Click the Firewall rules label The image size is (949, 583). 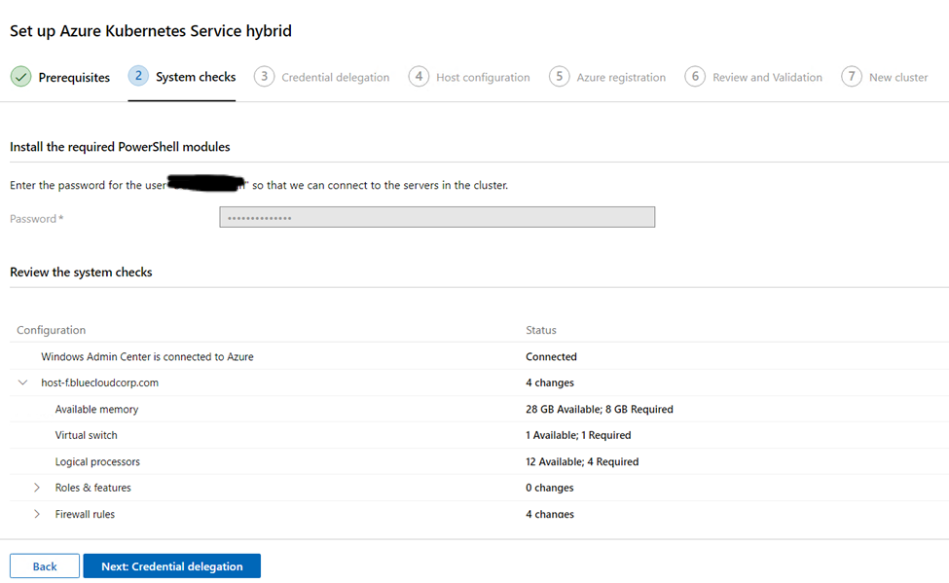(85, 514)
